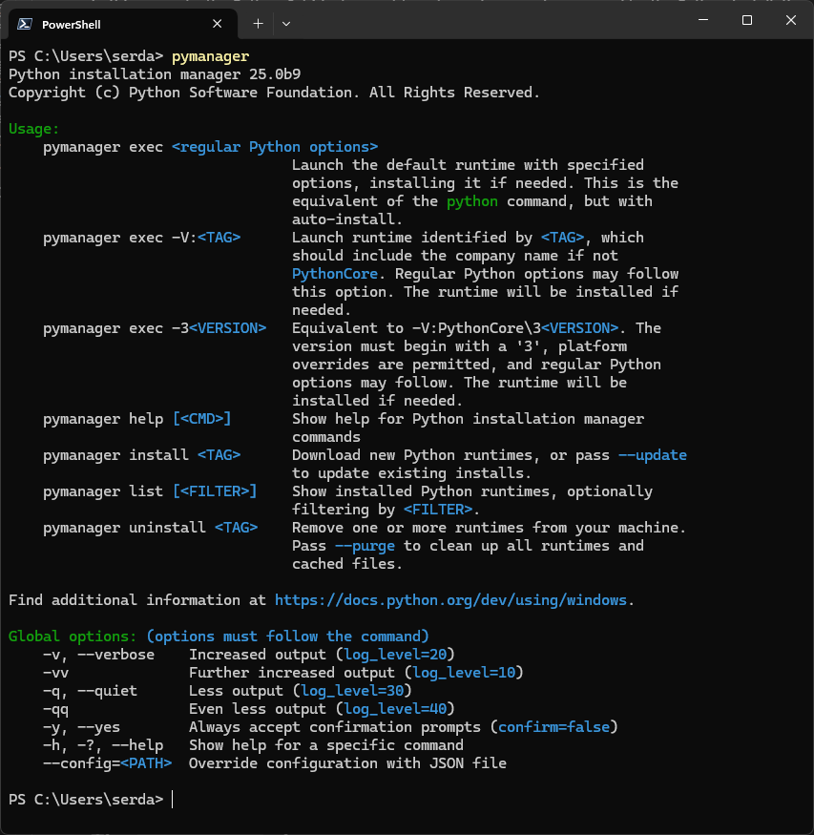This screenshot has height=835, width=814.
Task: Click the --update option text
Action: 654,455
